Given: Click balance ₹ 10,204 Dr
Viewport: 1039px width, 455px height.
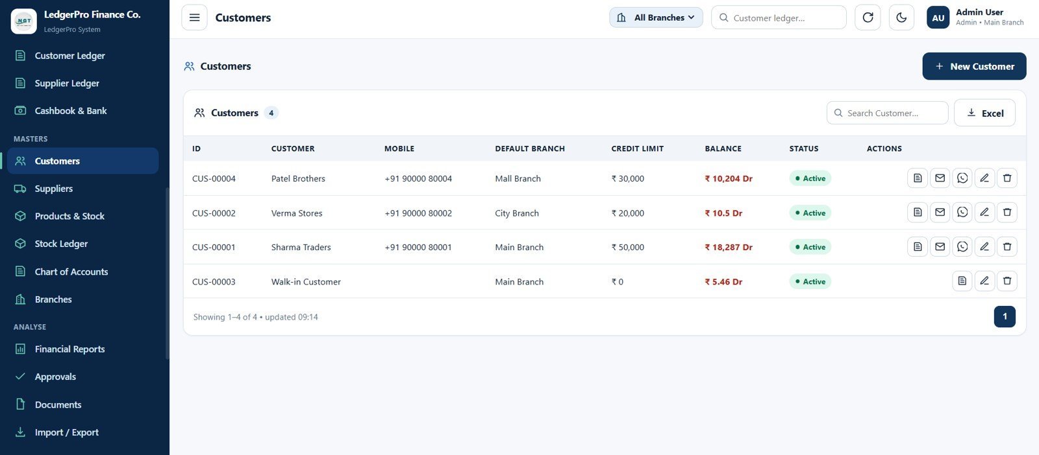Looking at the screenshot, I should pos(729,179).
